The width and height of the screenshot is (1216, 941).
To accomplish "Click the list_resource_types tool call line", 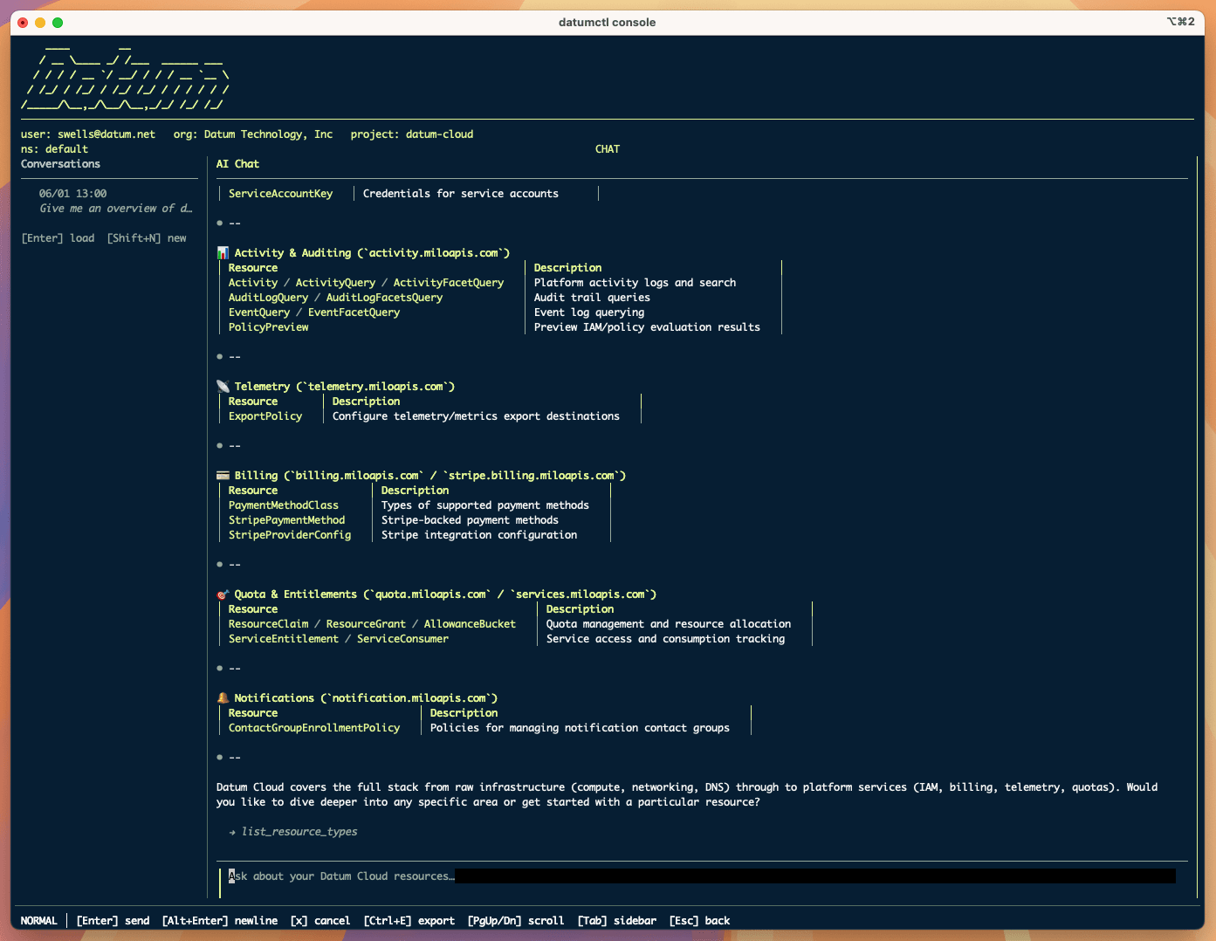I will (x=293, y=832).
